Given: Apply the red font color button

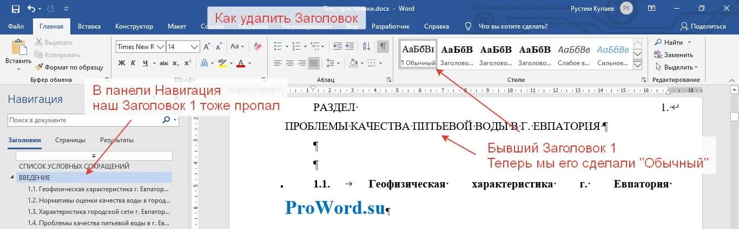Looking at the screenshot, I should pos(241,63).
